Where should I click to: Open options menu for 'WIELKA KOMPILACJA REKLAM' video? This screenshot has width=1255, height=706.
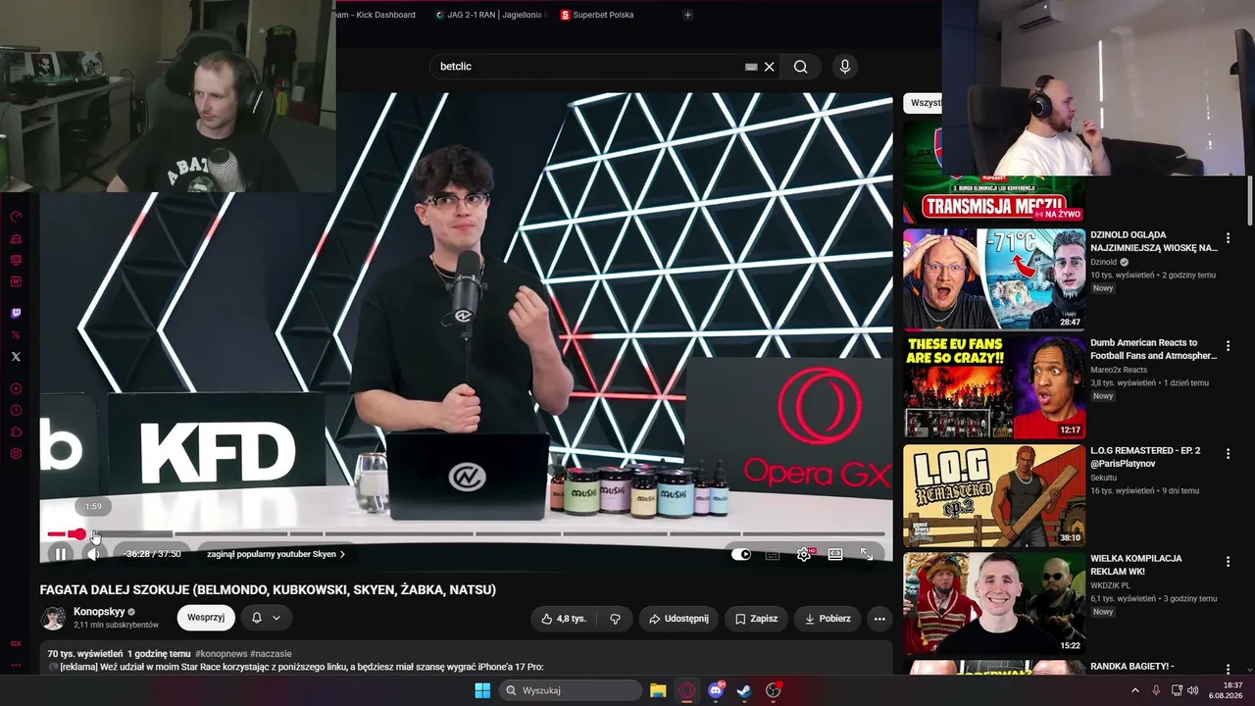tap(1228, 562)
